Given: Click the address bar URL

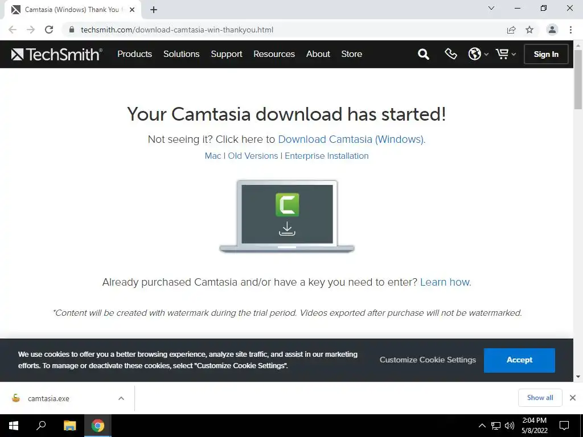Looking at the screenshot, I should pyautogui.click(x=177, y=30).
